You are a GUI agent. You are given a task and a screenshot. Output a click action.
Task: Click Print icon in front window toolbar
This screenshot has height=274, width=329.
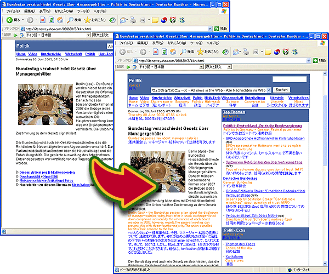click(246, 52)
